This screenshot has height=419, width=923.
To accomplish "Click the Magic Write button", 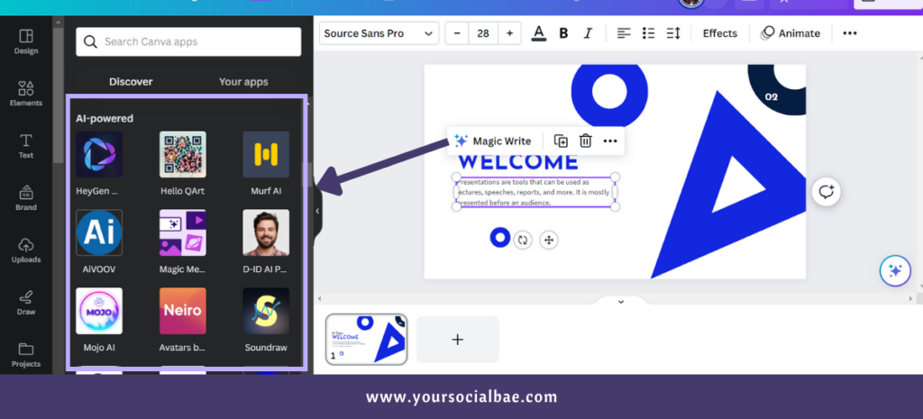I will [493, 141].
